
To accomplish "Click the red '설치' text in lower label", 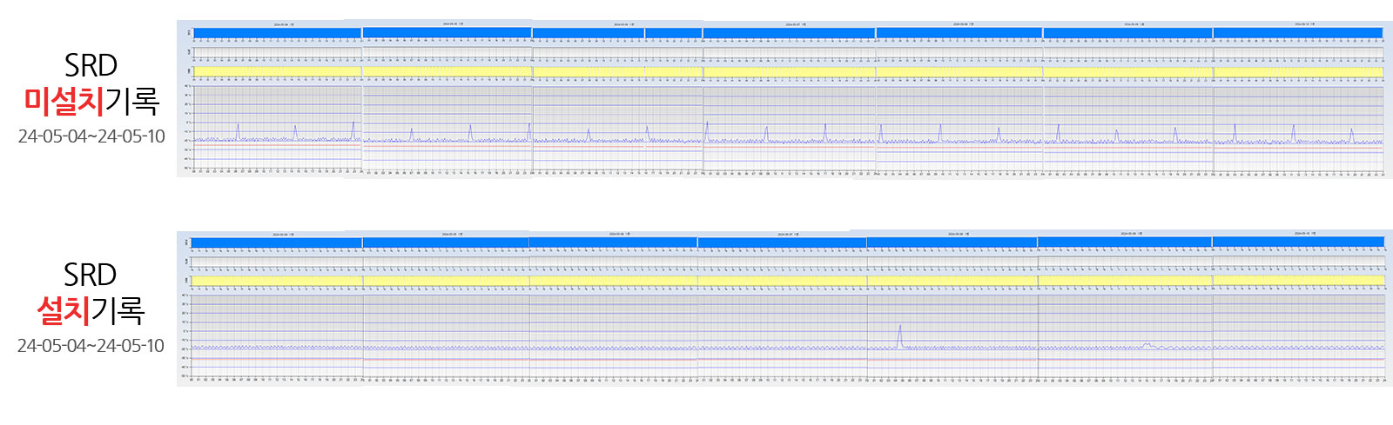I will point(63,310).
